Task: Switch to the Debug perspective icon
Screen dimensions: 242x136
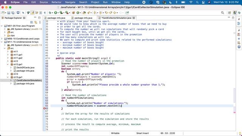Action: [x=239, y=13]
